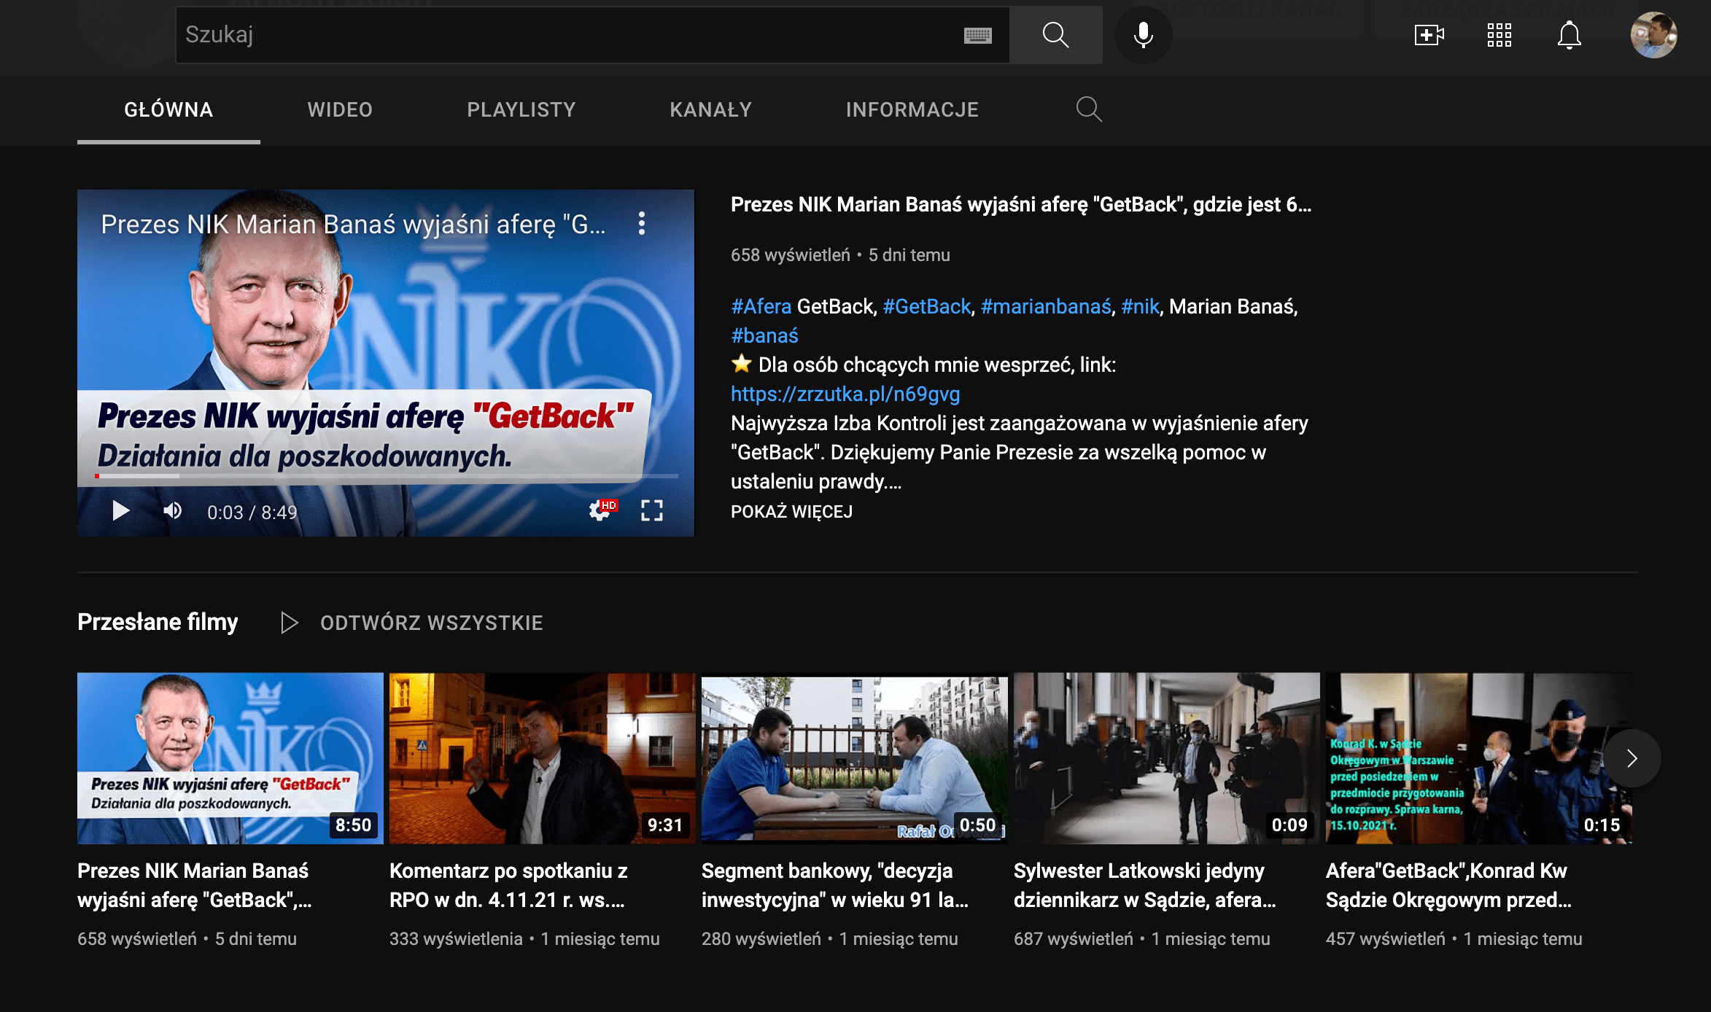The width and height of the screenshot is (1711, 1012).
Task: Switch to the WIDEO tab
Action: 340,109
